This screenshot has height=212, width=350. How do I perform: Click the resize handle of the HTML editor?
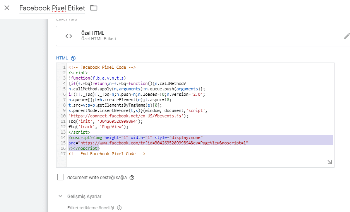click(330, 163)
